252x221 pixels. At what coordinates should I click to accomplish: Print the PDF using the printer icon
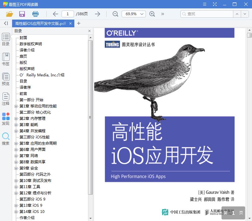[x=35, y=14]
